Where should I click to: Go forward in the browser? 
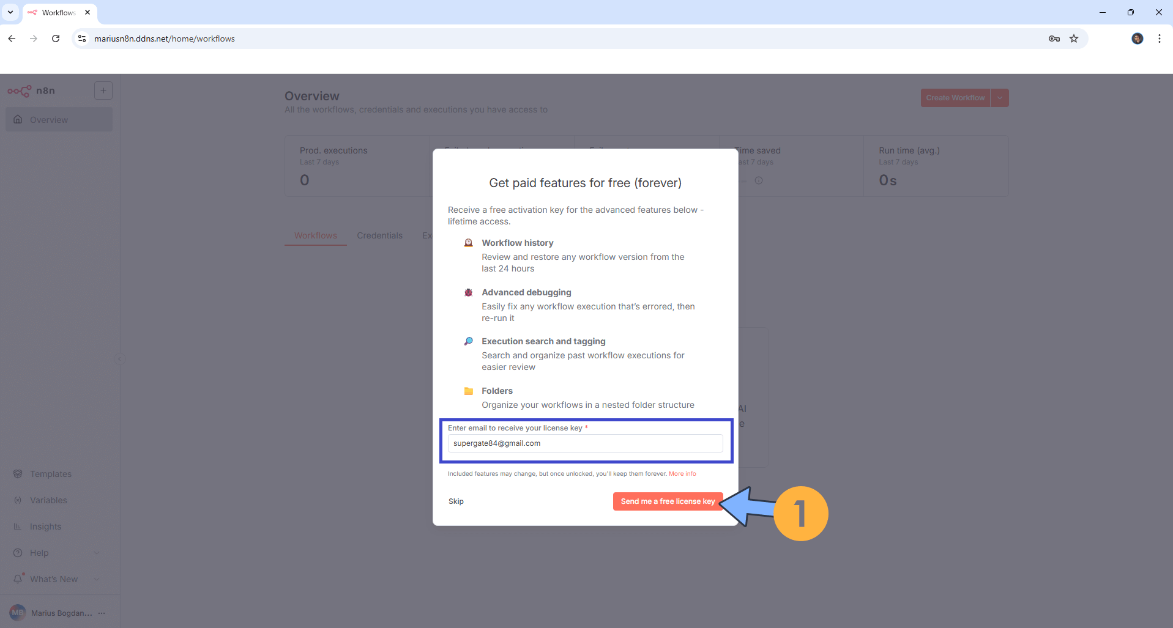tap(34, 39)
